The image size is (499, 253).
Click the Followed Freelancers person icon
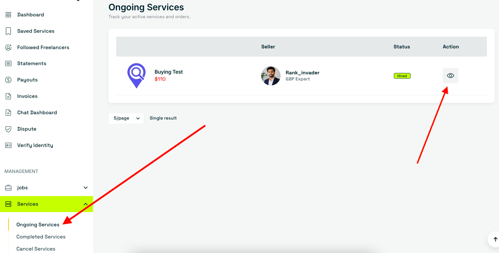[8, 47]
